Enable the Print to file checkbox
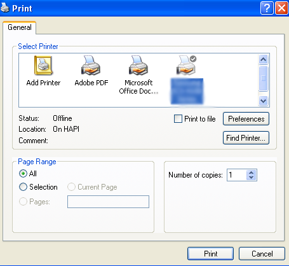Screen dimensions: 289x266 (178, 119)
